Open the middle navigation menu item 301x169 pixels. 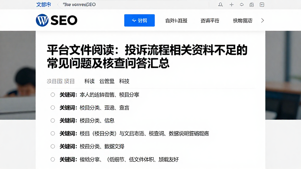pos(210,21)
